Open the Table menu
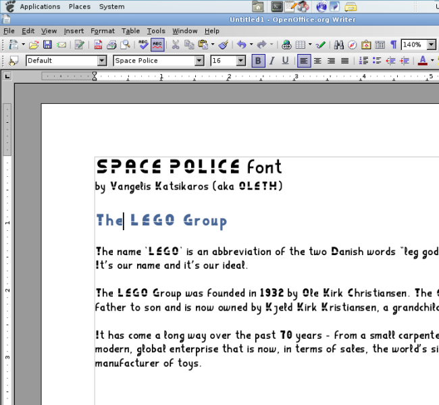Viewport: 439px width, 405px height. pyautogui.click(x=130, y=31)
